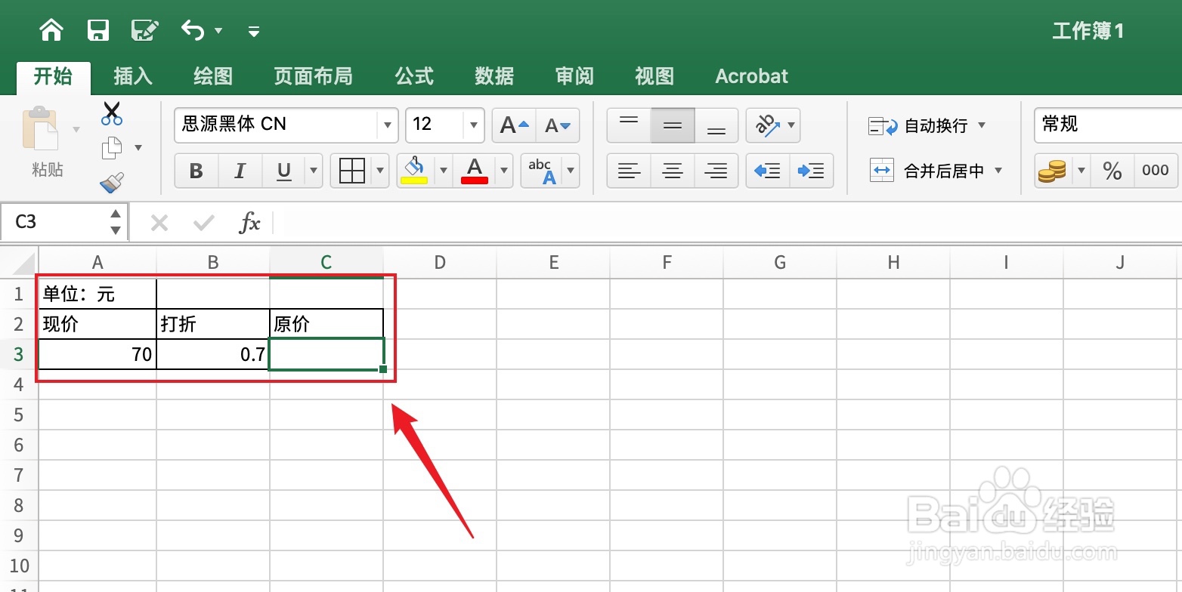Cancel formula entry with X icon

pyautogui.click(x=159, y=223)
